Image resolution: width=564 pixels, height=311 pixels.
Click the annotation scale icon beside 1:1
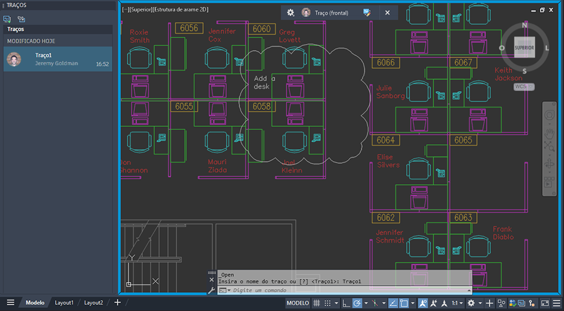pos(444,303)
